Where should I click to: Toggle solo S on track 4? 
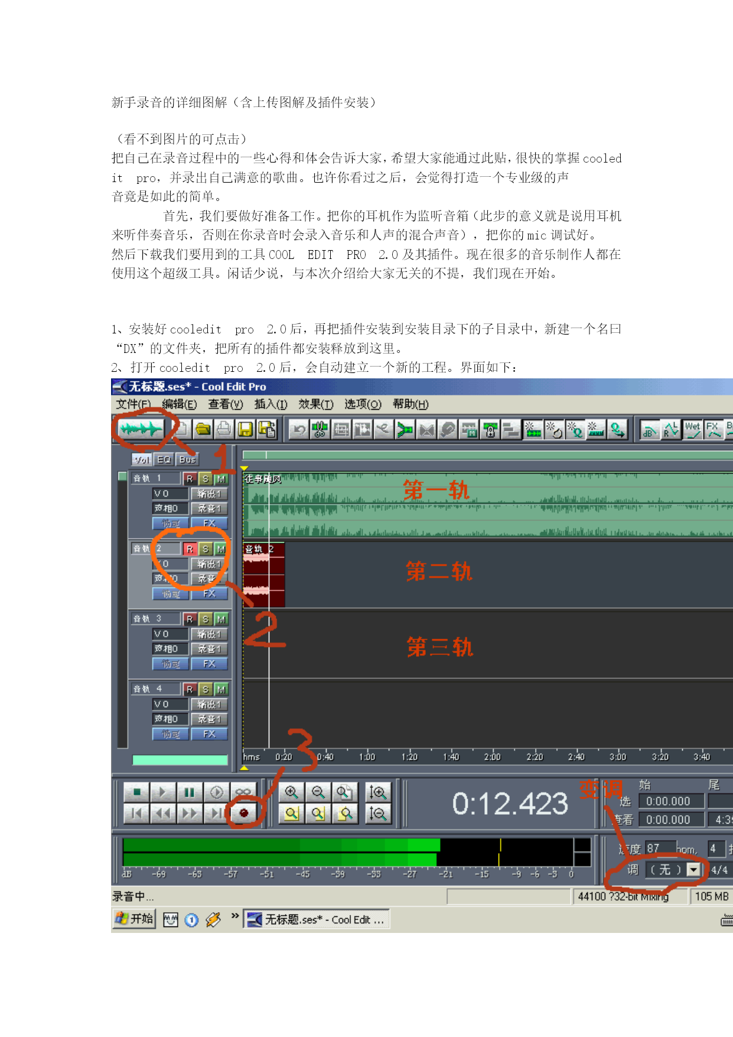coord(205,689)
